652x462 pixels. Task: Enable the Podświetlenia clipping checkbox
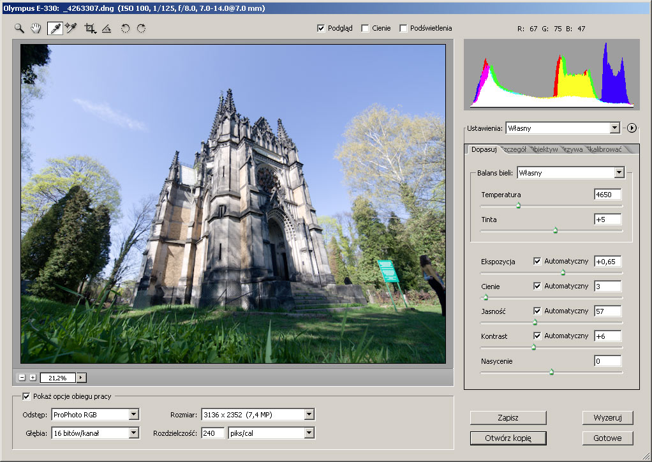pyautogui.click(x=403, y=29)
